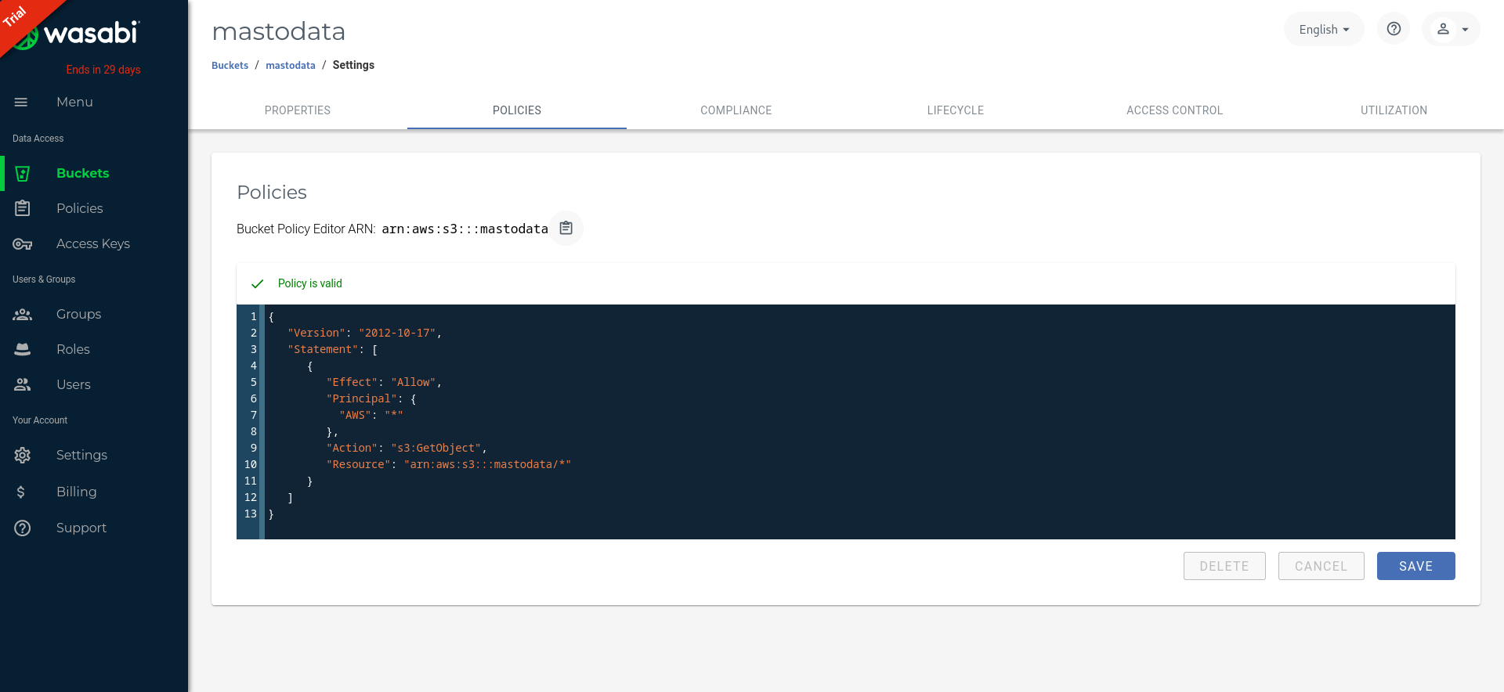Switch to the Utilization tab

point(1394,110)
